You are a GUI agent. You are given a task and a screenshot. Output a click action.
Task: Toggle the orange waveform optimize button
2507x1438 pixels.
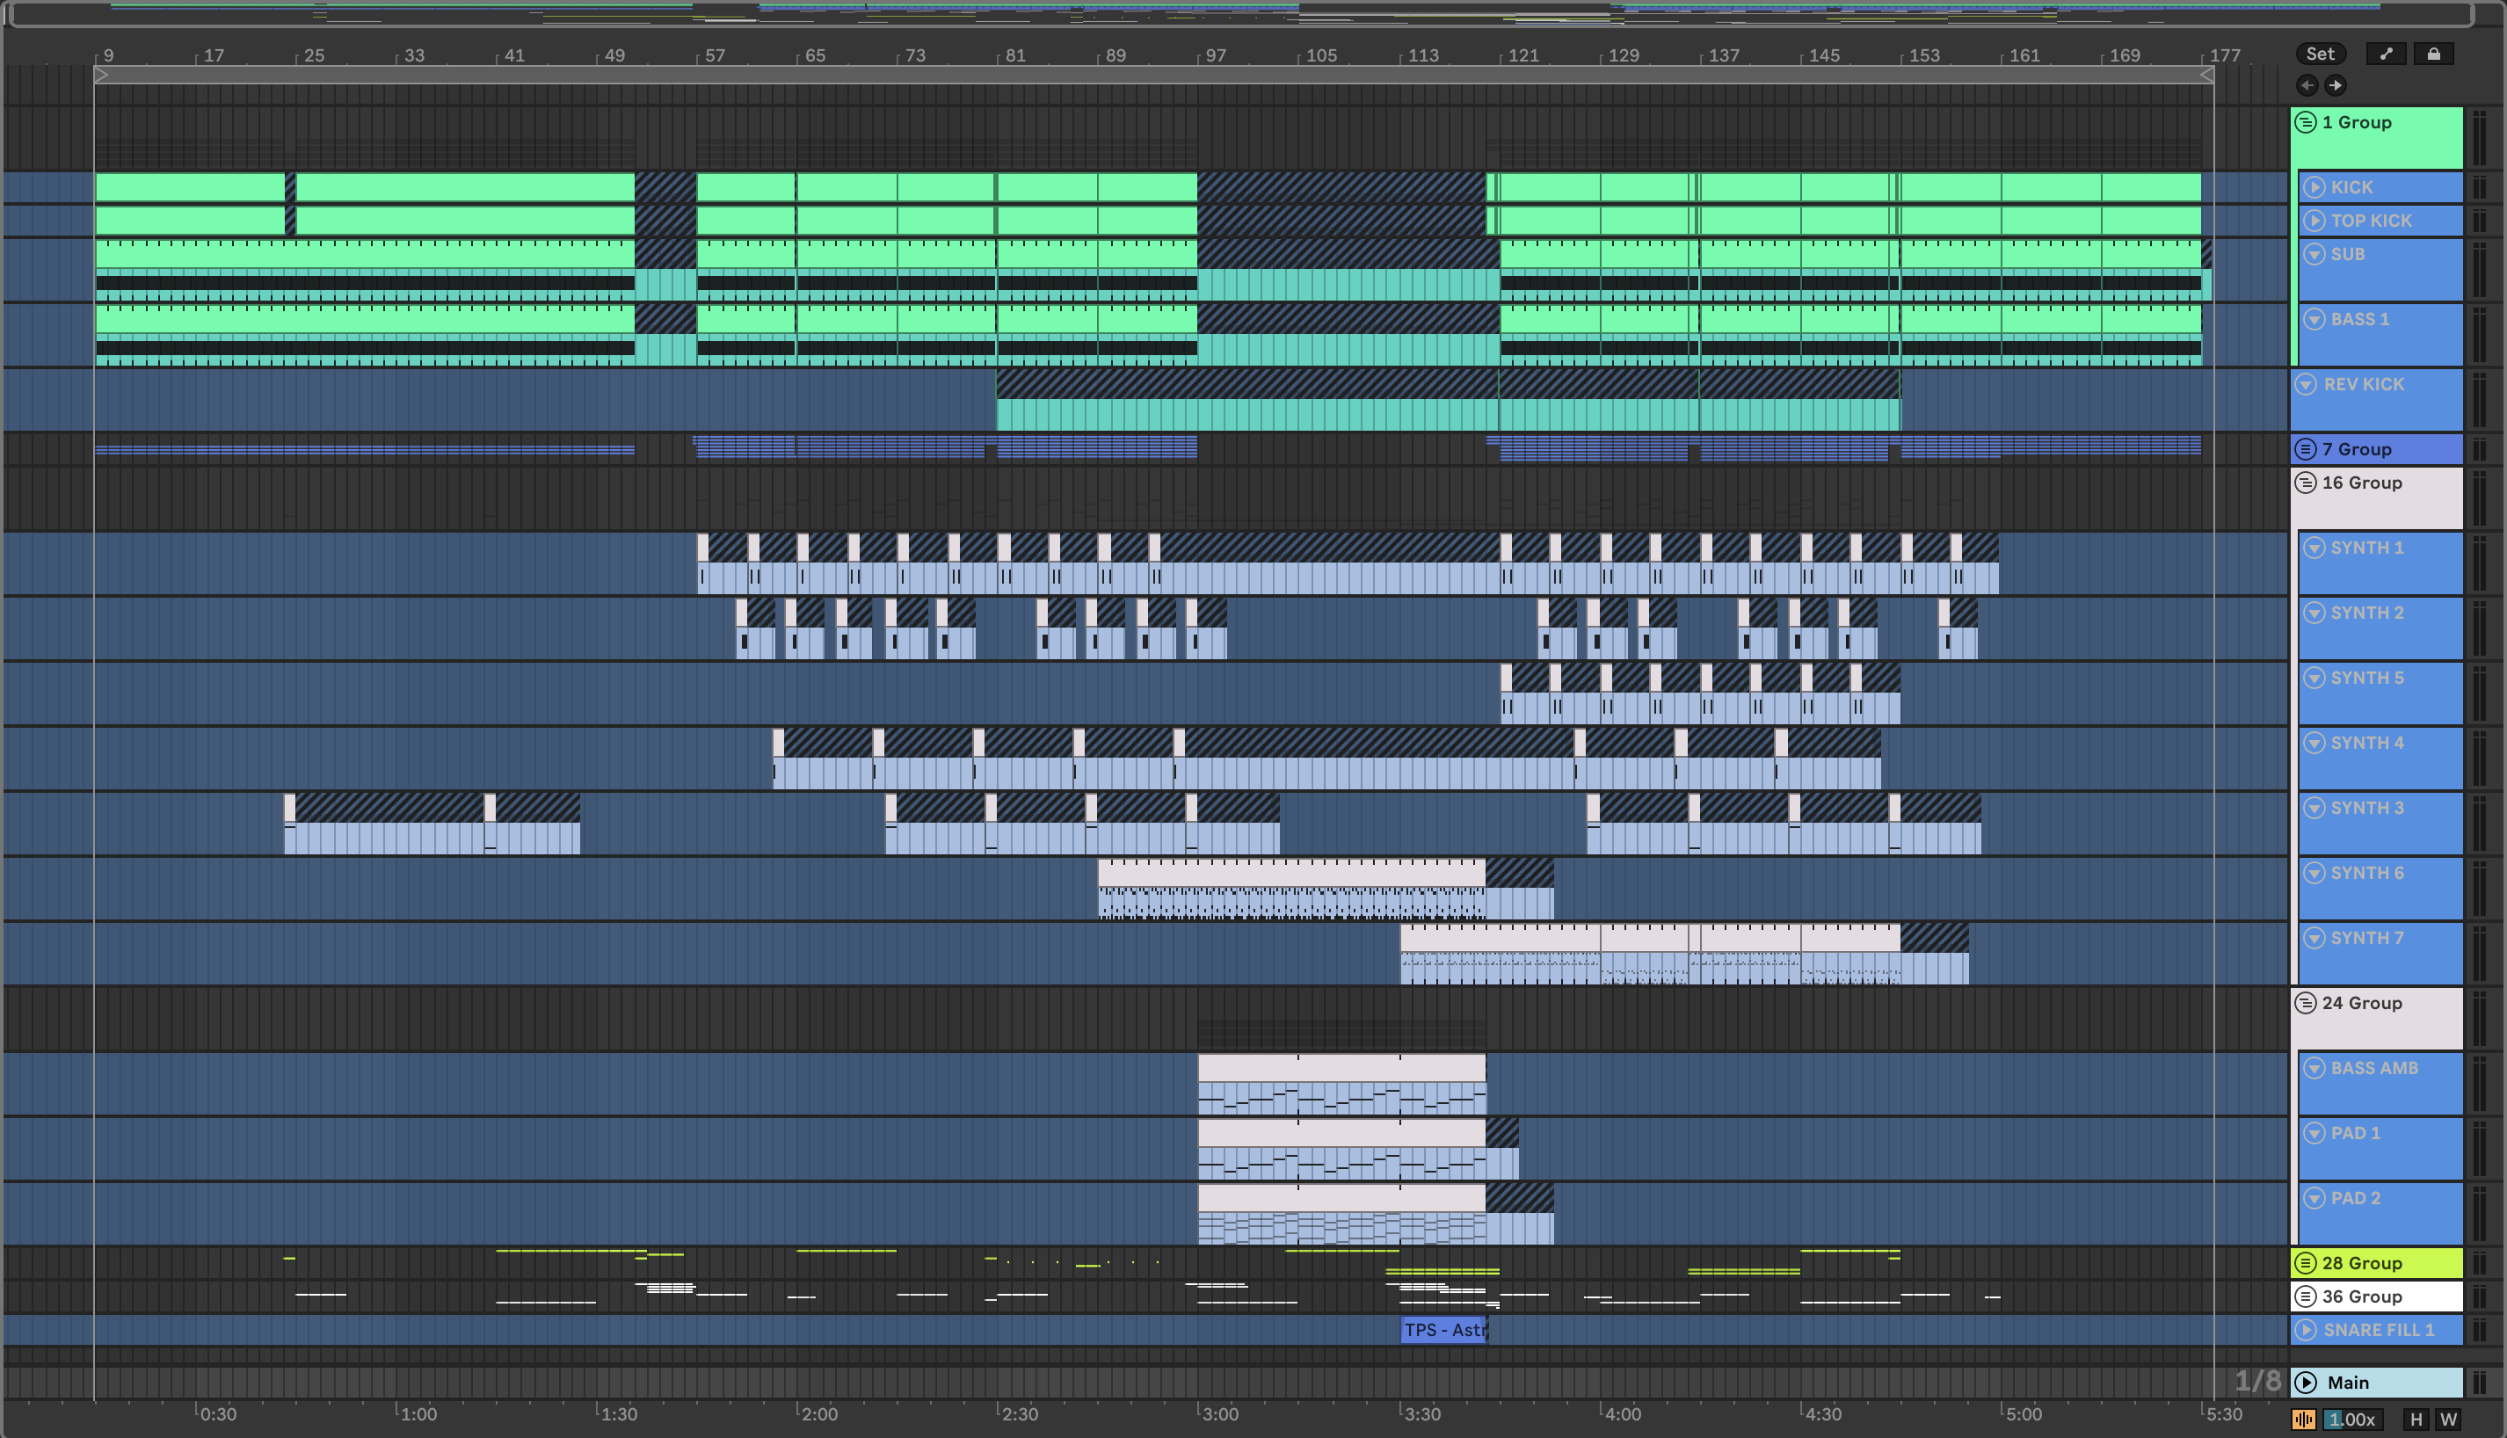pyautogui.click(x=2304, y=1420)
